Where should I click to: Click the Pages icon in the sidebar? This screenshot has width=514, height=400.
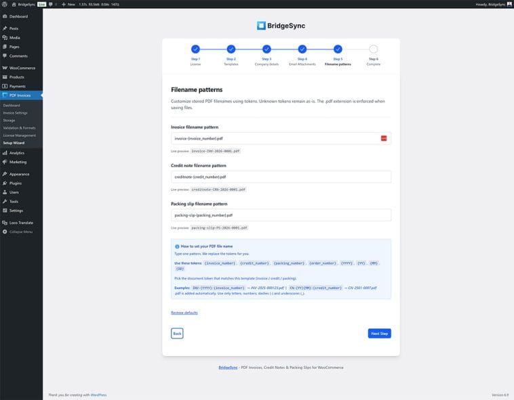pos(5,47)
